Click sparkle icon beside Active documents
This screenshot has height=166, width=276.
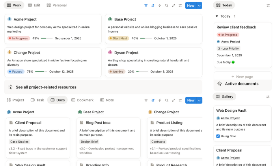[x=220, y=84]
